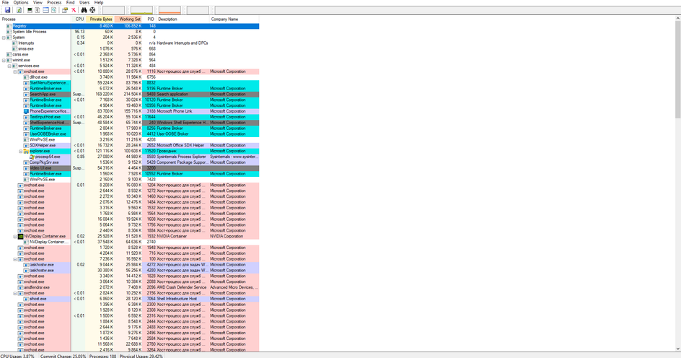Collapse the svchost.exe node above taskhostw.exe
This screenshot has height=358, width=681.
tap(14, 259)
